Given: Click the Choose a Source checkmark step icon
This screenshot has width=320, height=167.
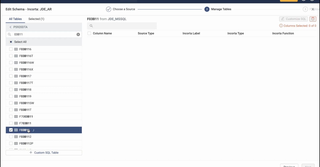Looking at the screenshot, I should coord(109,9).
